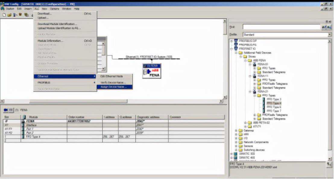Screen dimensions: 334x179
Task: Click the back arrow navigation button
Action: (x=8, y=110)
